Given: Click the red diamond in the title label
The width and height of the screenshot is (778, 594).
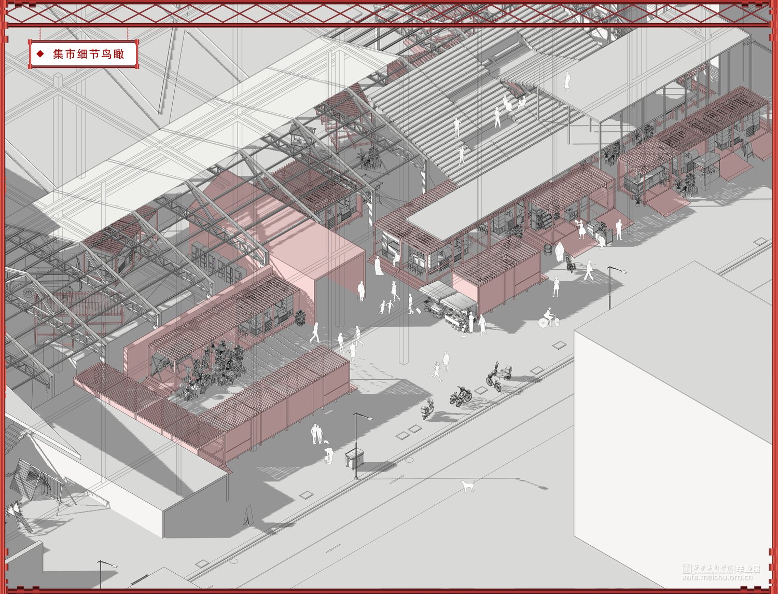Looking at the screenshot, I should (40, 54).
